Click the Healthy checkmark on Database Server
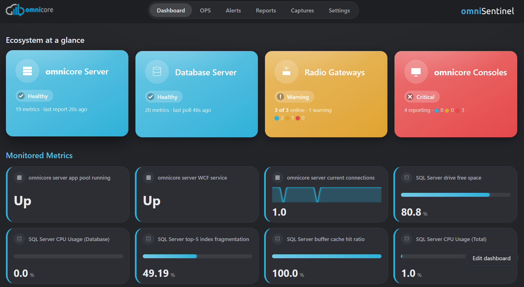This screenshot has height=287, width=524. [x=151, y=97]
